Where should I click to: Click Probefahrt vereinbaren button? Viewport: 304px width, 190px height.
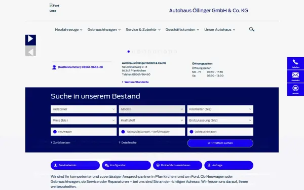(178, 165)
